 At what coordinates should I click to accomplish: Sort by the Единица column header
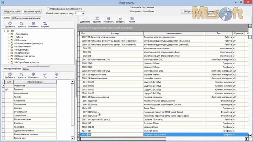coord(238,33)
